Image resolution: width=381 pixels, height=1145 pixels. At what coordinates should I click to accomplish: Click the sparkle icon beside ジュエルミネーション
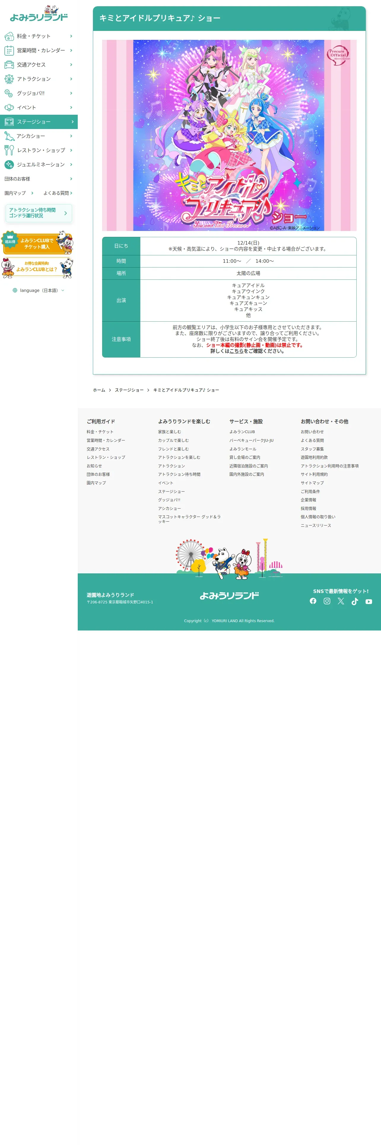tap(9, 164)
